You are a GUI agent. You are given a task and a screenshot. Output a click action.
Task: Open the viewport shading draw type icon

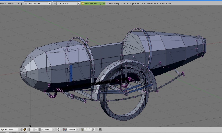[x=25, y=130]
